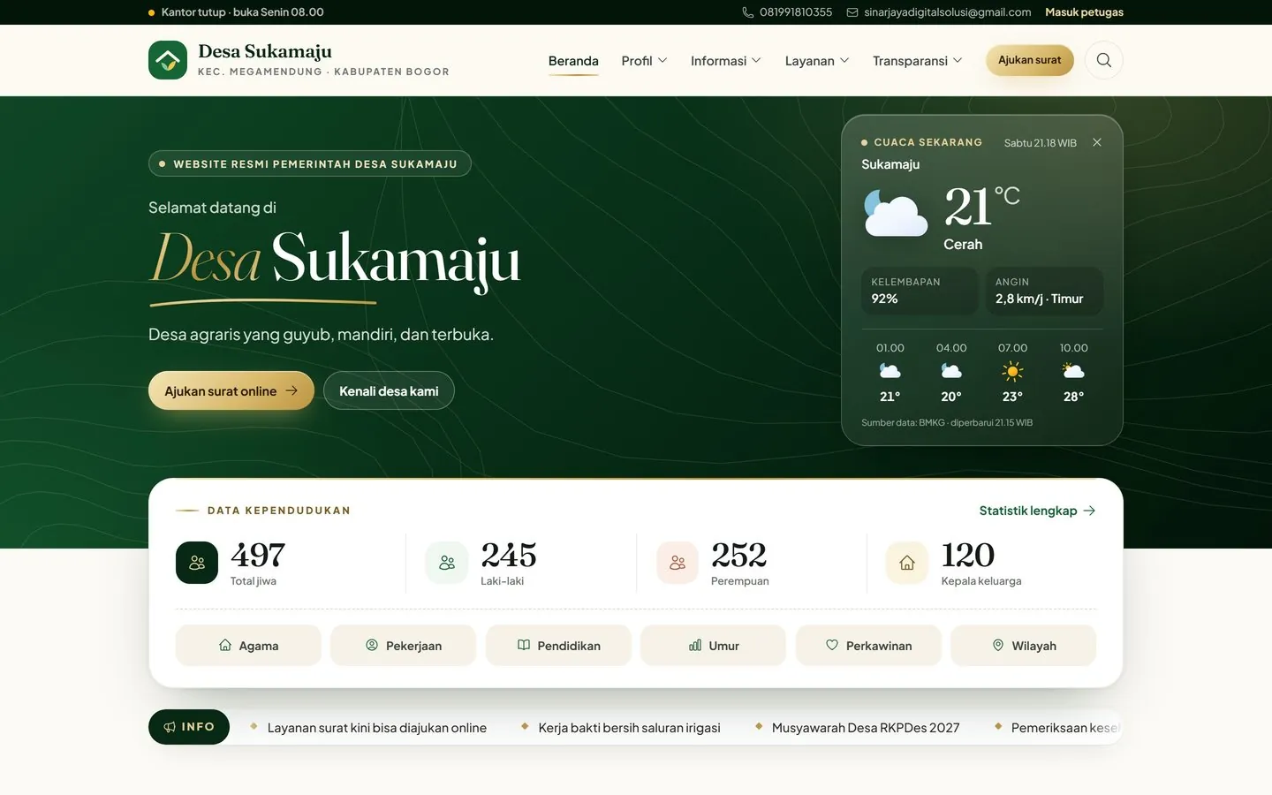Click the 28° forecast temperature

(x=1073, y=397)
